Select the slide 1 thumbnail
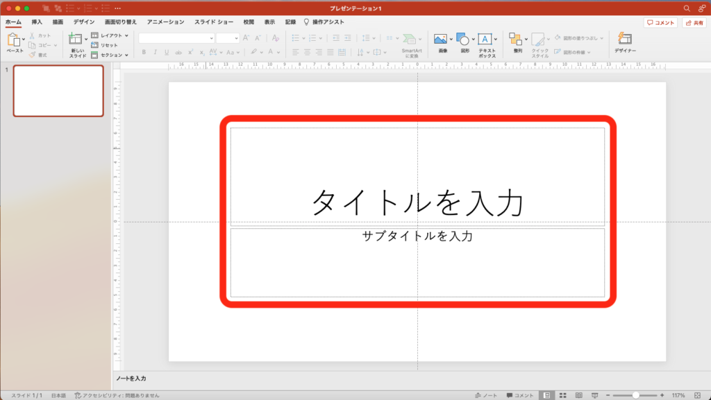This screenshot has width=711, height=400. (58, 91)
